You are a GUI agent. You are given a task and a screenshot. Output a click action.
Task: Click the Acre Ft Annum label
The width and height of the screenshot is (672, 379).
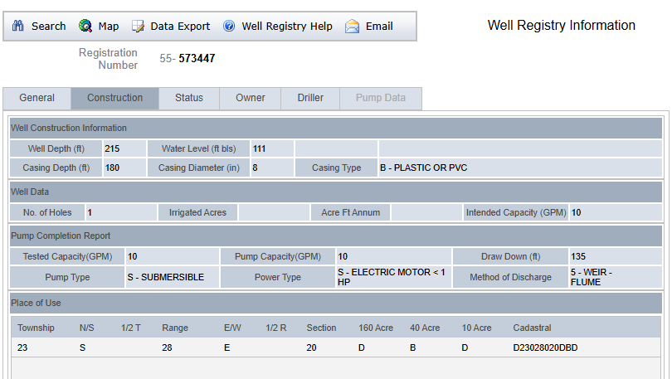tap(351, 212)
